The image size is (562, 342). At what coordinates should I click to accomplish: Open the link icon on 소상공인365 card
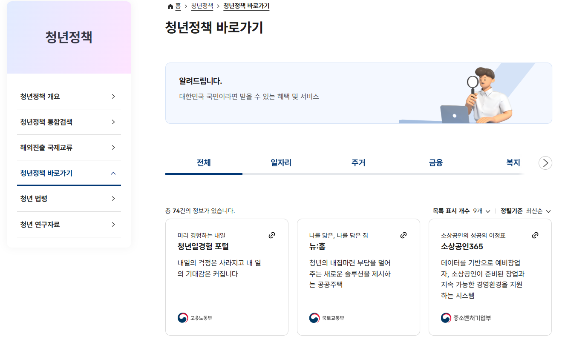535,234
